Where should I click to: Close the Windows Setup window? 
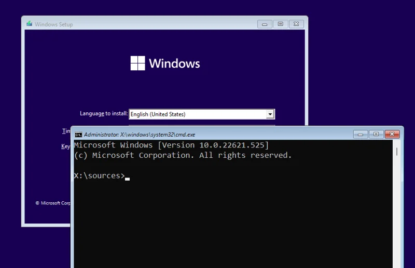coord(296,24)
